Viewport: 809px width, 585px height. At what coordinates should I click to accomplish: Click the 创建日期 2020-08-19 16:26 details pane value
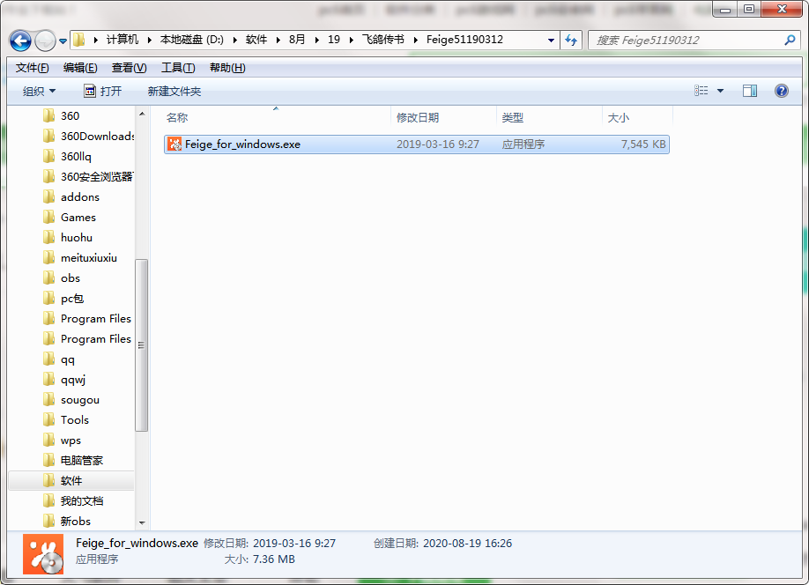(467, 544)
